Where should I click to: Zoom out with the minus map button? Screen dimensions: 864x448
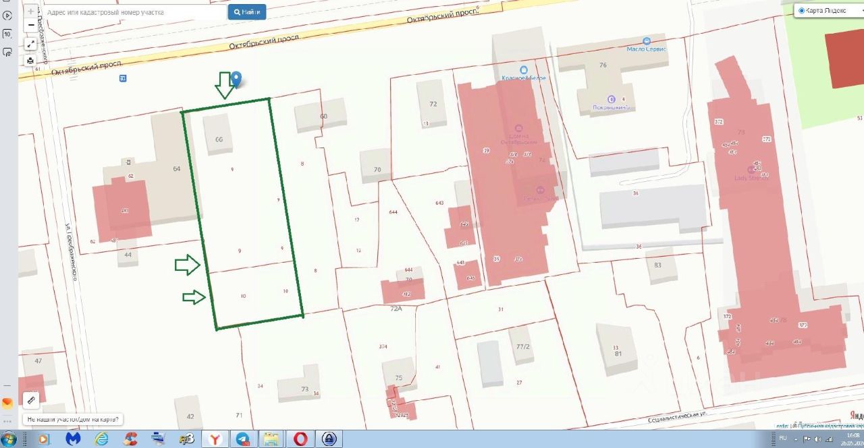[31, 25]
